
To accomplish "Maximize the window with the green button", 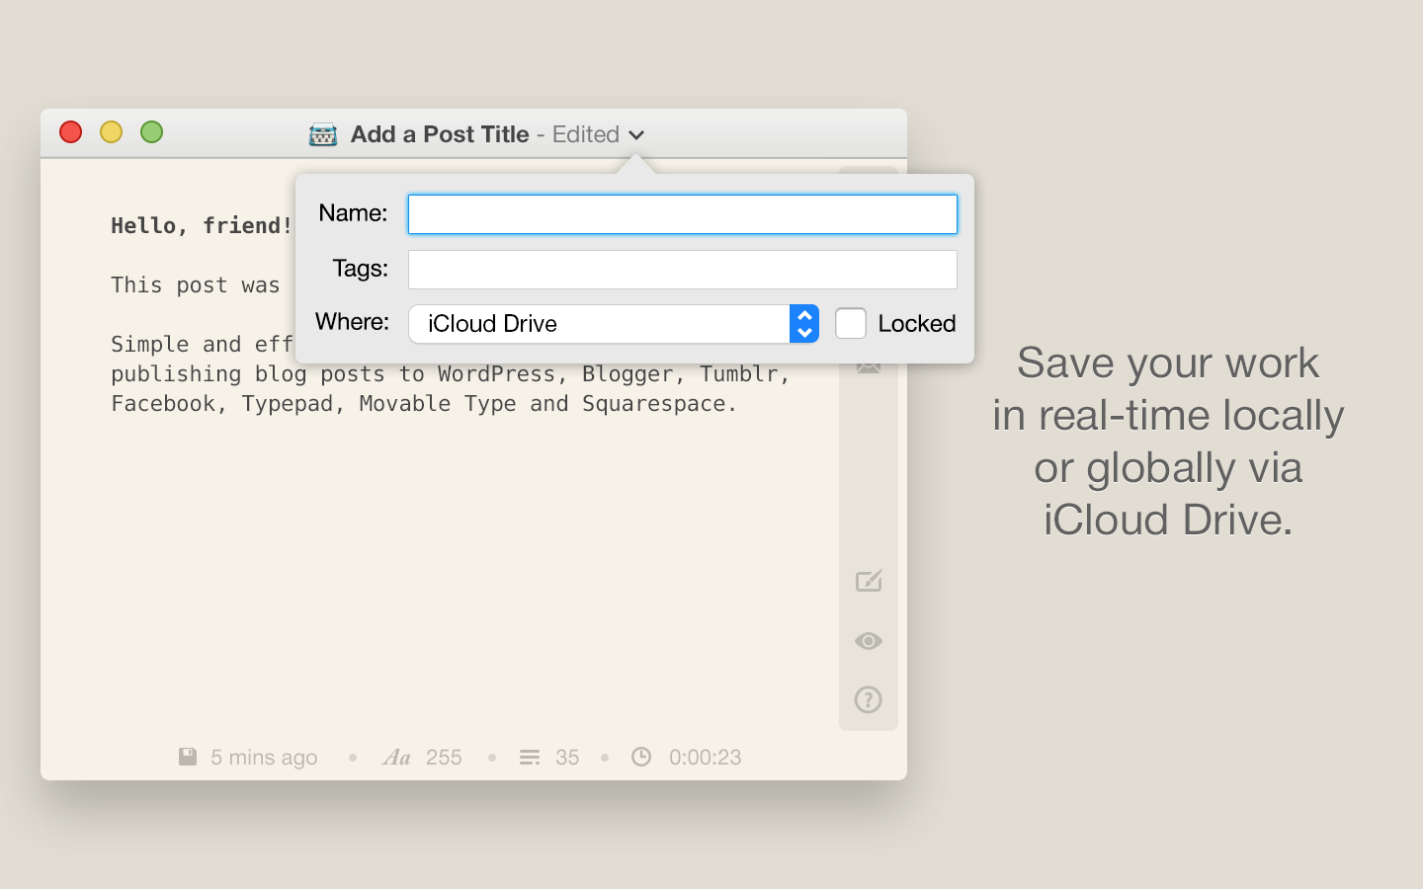I will 152,132.
